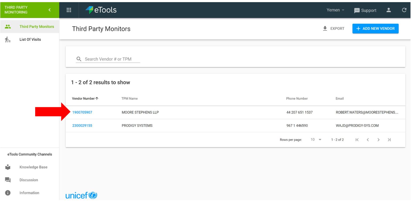Open the app switcher grid icon
The image size is (411, 201).
[69, 10]
